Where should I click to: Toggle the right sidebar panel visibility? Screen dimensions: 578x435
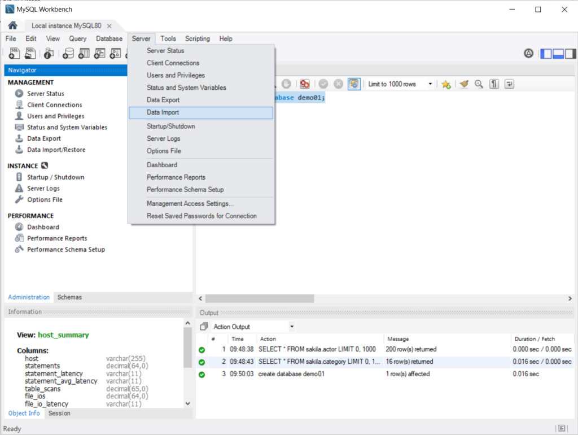[570, 54]
